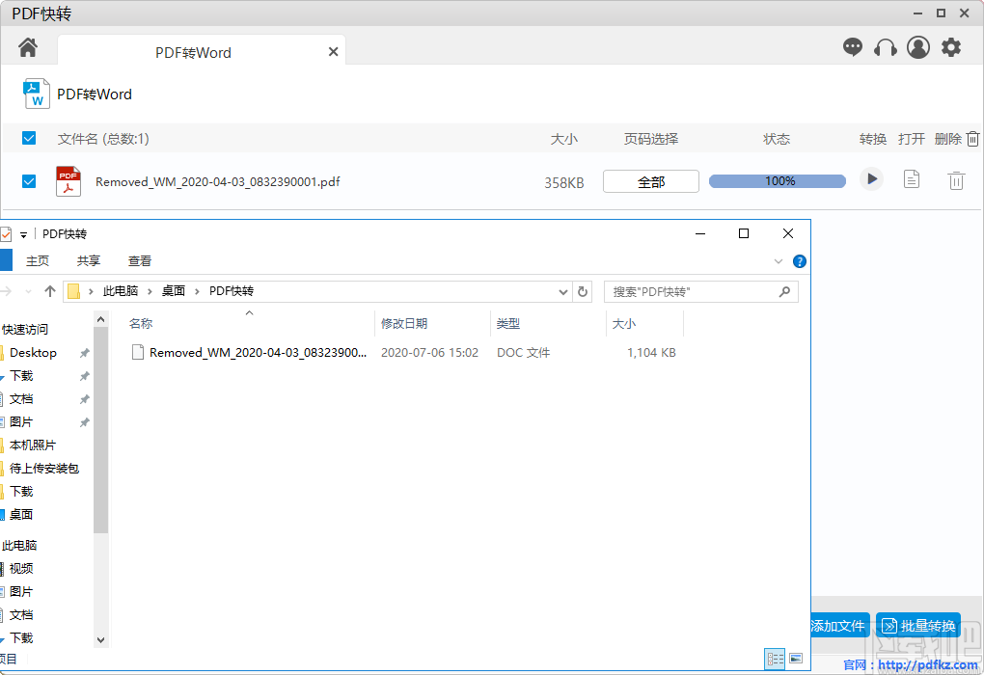Delete the PDF using the trash icon
984x675 pixels.
pos(956,179)
